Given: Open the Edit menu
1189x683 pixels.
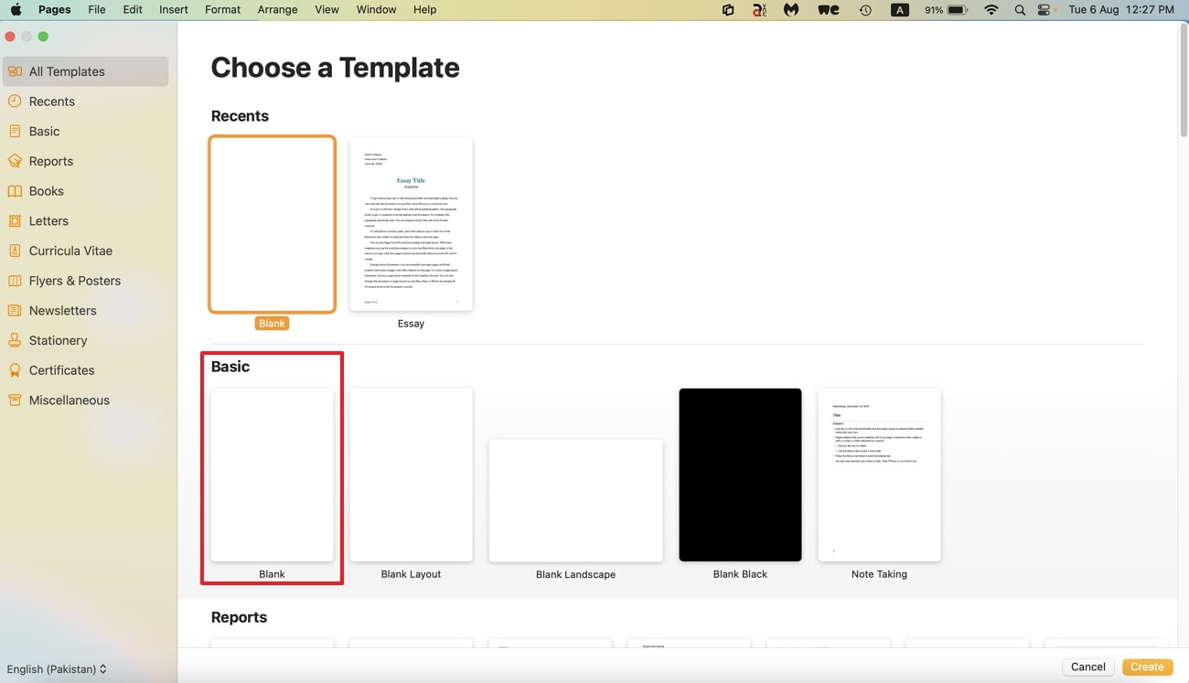Looking at the screenshot, I should pyautogui.click(x=133, y=9).
